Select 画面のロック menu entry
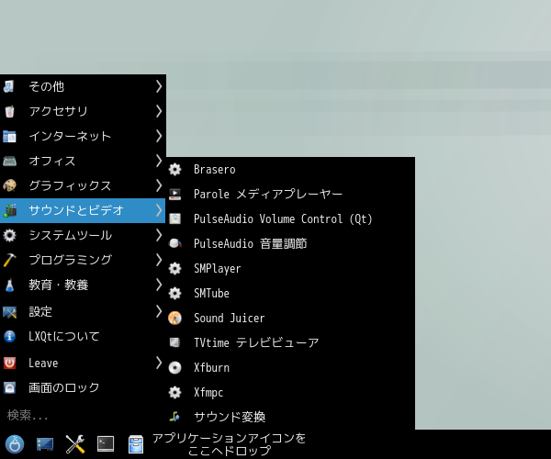Viewport: 551px width, 459px height. tap(83, 387)
